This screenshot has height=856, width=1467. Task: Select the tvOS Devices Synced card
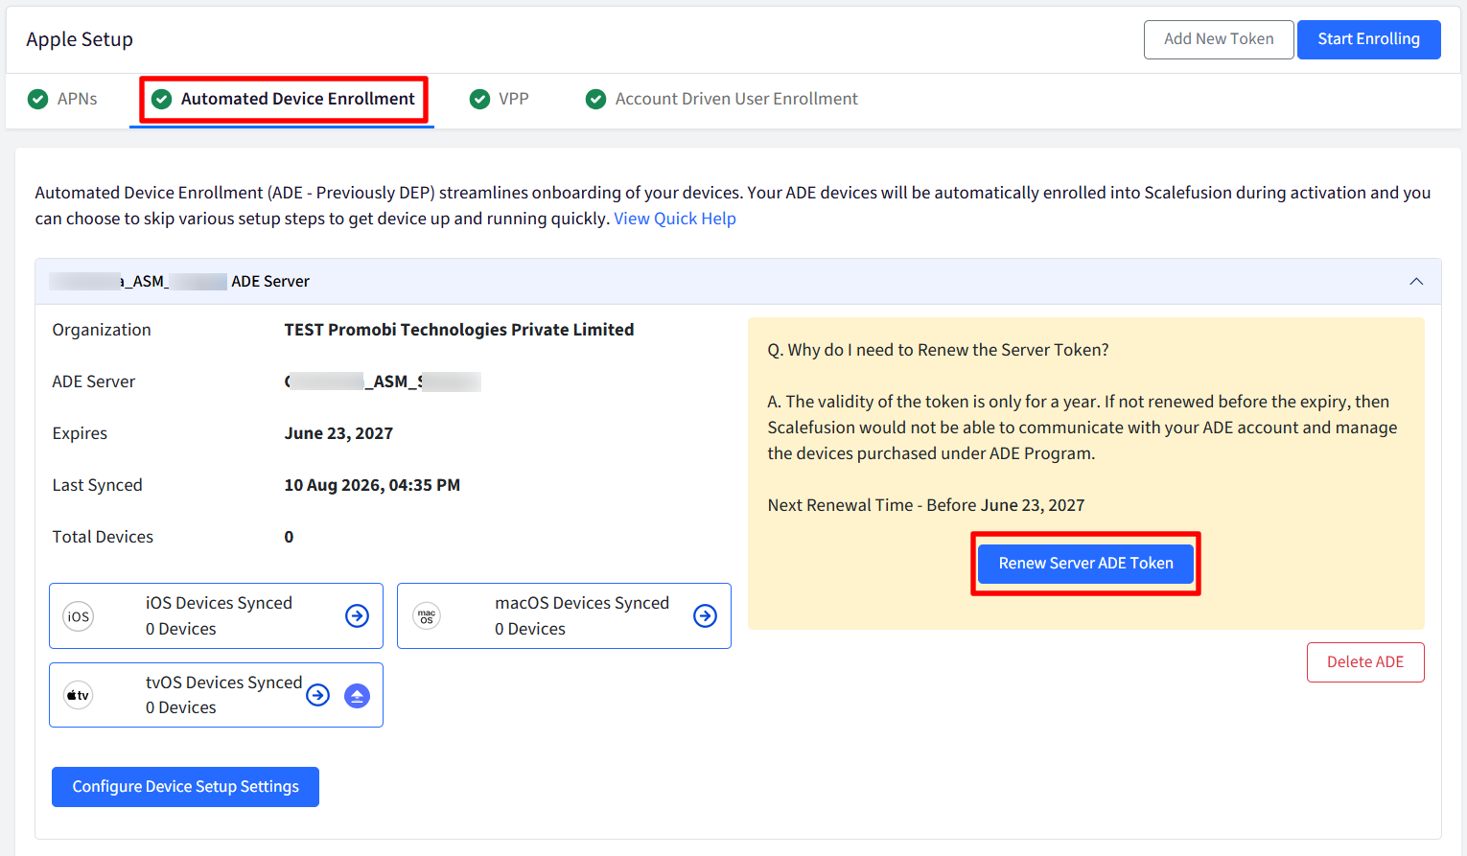216,695
